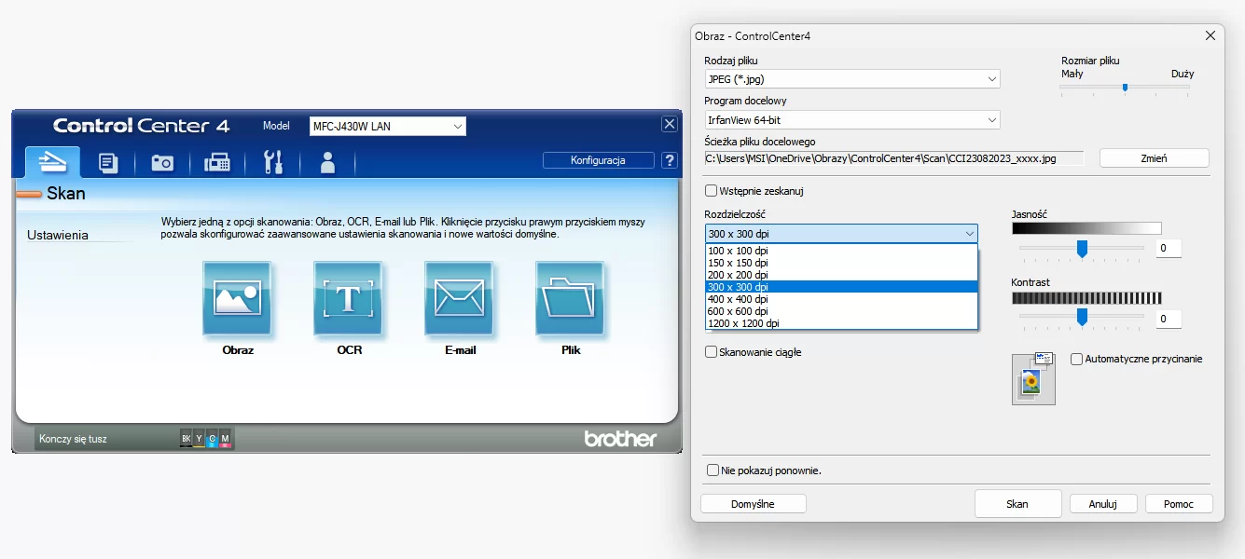Screen dimensions: 1245x559
Task: Click the Rozmiar pliku slider handle
Action: [1126, 88]
